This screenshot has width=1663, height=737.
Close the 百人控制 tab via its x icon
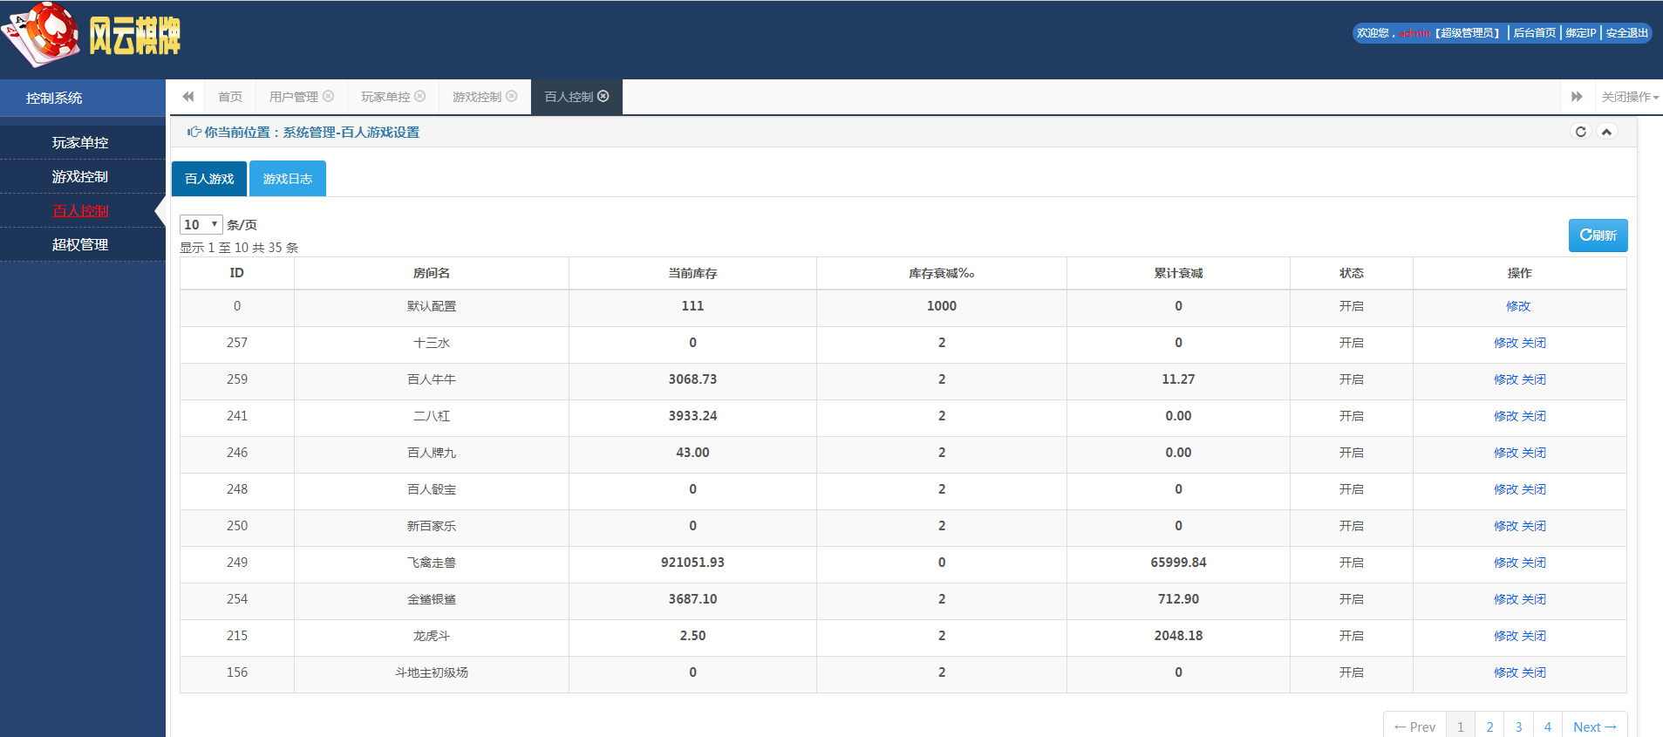tap(603, 96)
